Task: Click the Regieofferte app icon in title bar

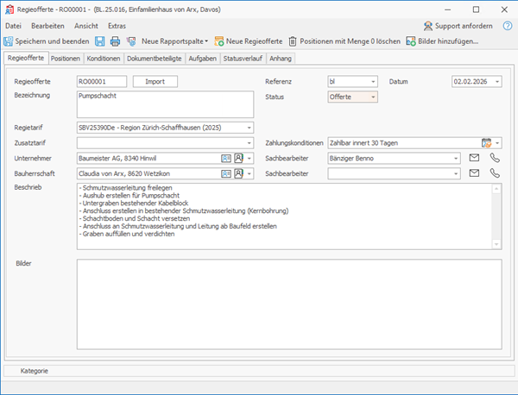Action: 9,9
